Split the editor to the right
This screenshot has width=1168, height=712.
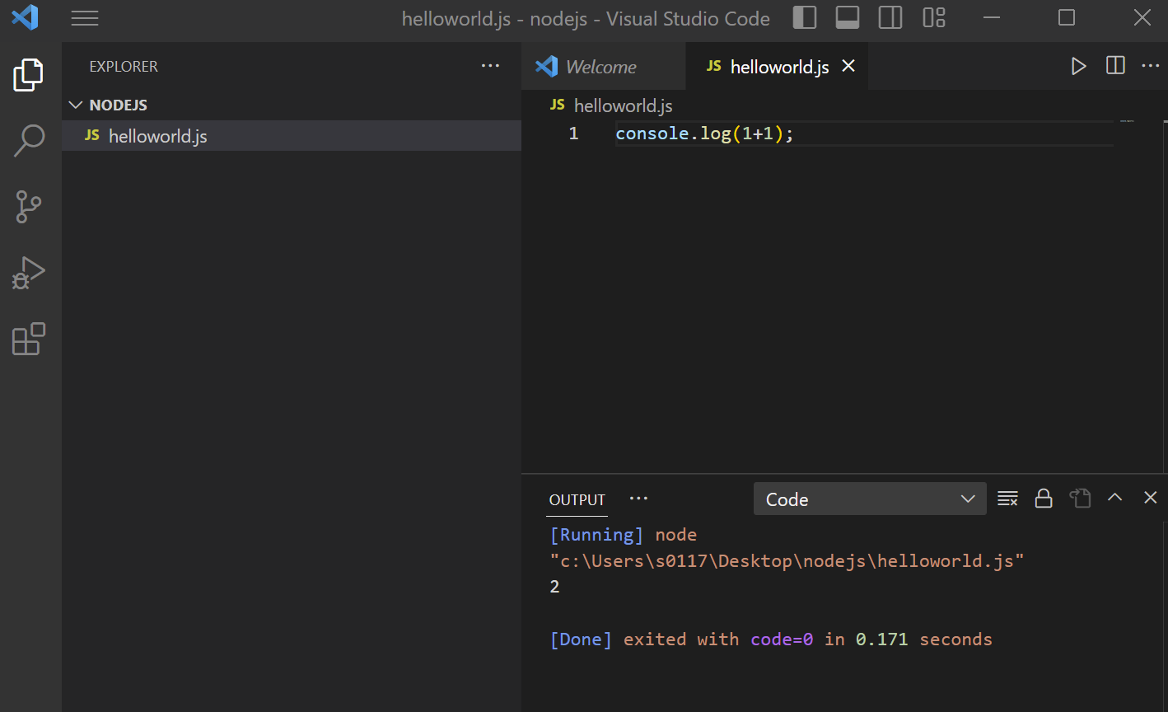[x=1115, y=66]
